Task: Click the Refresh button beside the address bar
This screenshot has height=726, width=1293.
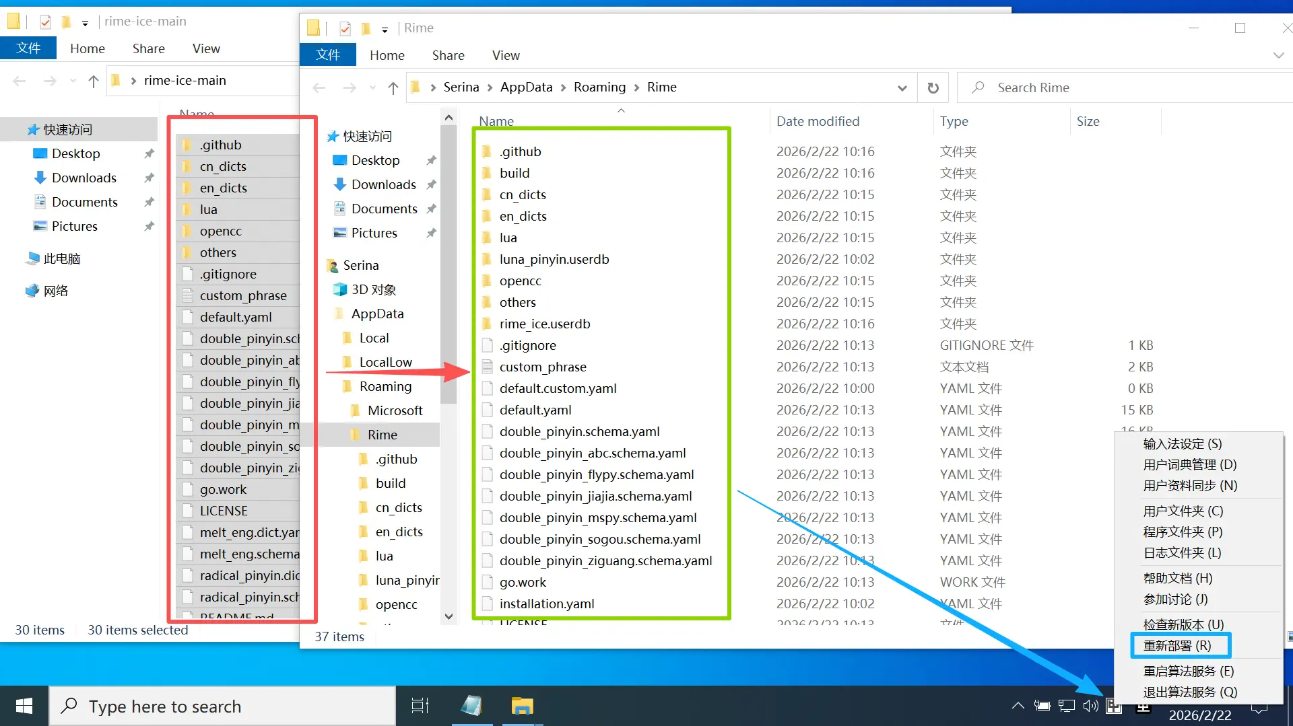Action: click(933, 88)
